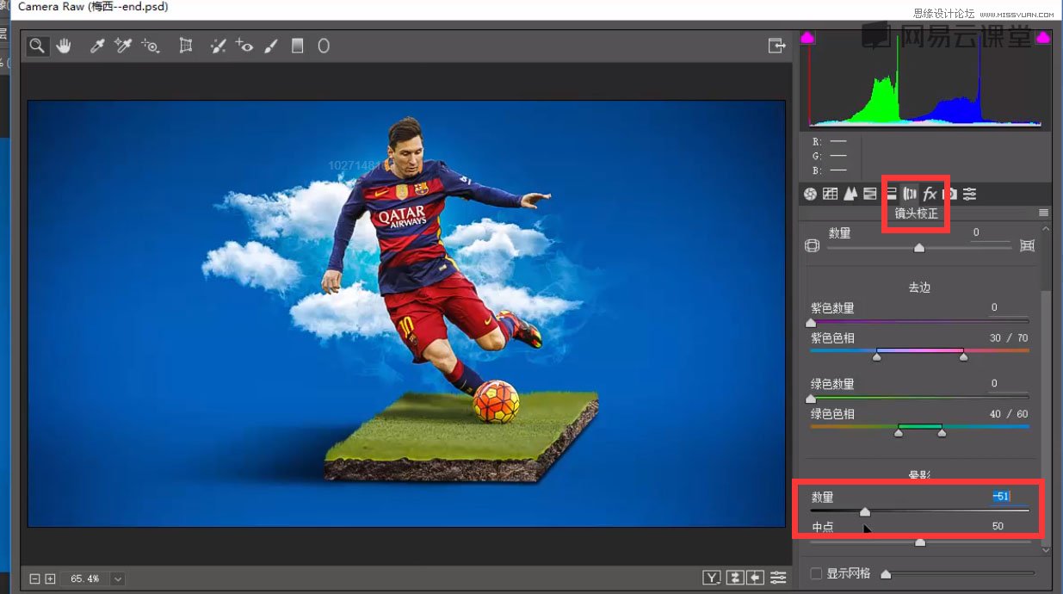Enable the 显示网格 checkbox
Viewport: 1063px width, 594px height.
(x=816, y=573)
